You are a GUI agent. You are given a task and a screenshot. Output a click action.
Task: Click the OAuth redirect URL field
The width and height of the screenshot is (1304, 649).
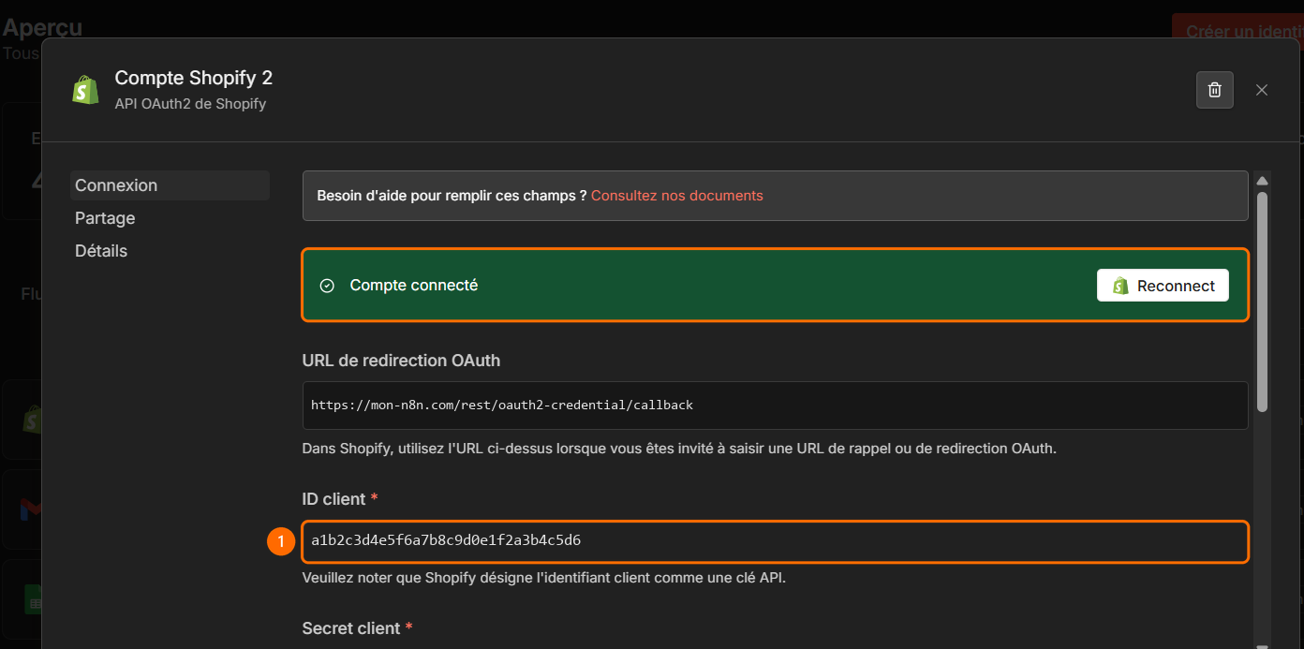click(775, 406)
